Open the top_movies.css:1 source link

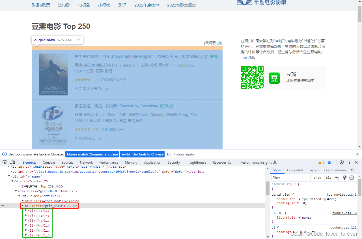342,195
